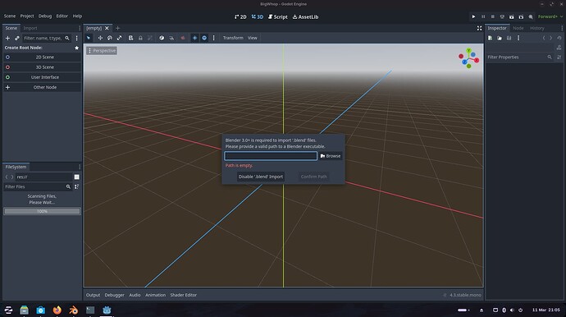This screenshot has height=317, width=566.
Task: Click the Confirm Path button
Action: coord(313,177)
